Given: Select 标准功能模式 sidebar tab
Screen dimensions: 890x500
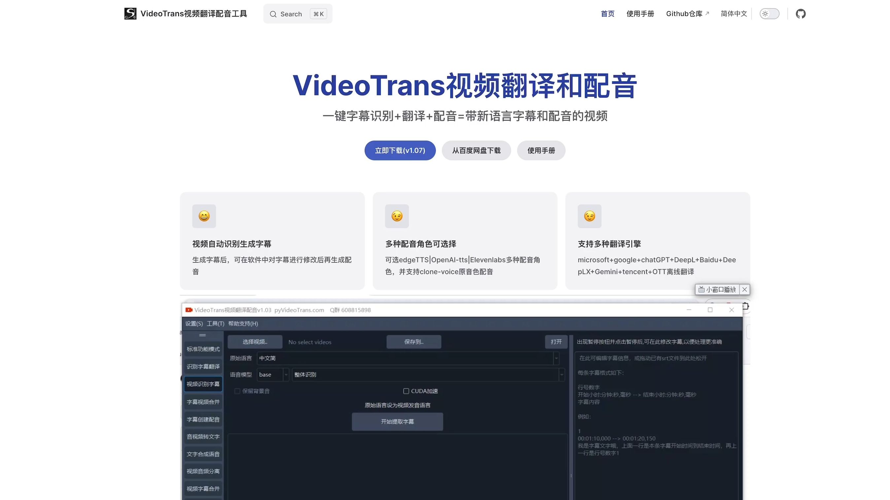Looking at the screenshot, I should click(203, 349).
